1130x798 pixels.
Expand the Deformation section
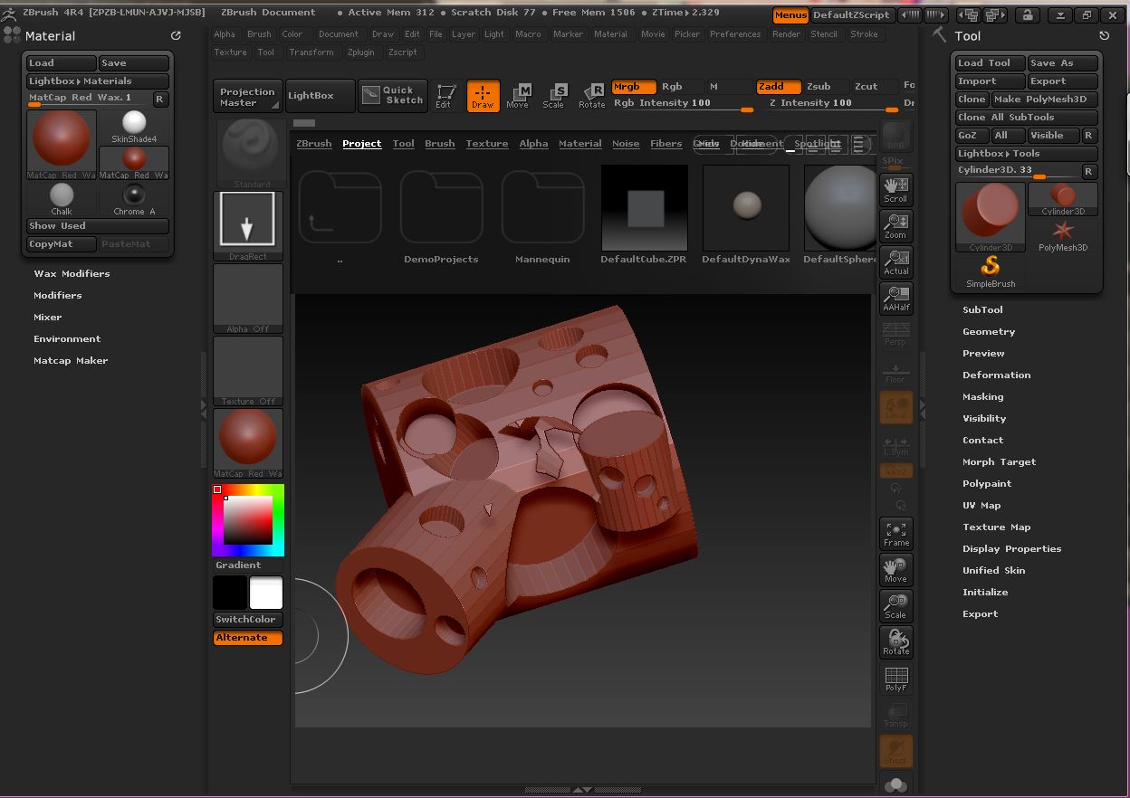tap(996, 375)
